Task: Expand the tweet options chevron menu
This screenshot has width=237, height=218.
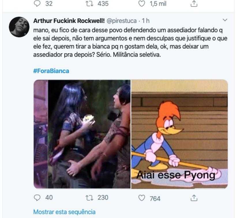Action: pos(225,20)
